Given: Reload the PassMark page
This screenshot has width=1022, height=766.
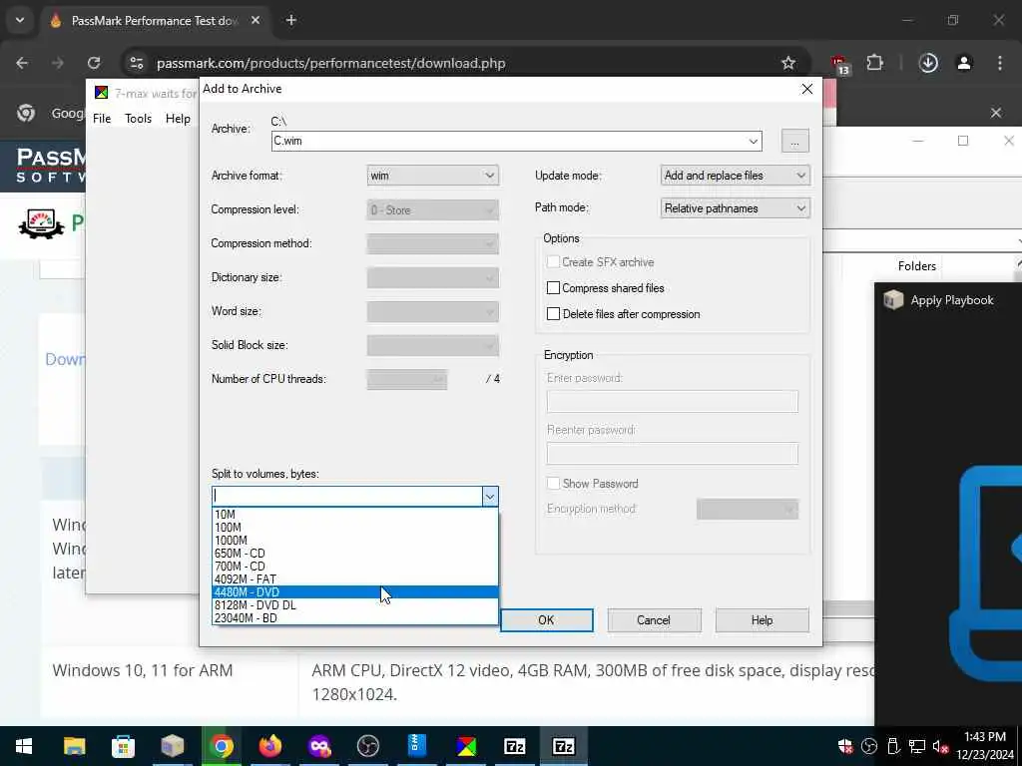Looking at the screenshot, I should click(x=94, y=63).
